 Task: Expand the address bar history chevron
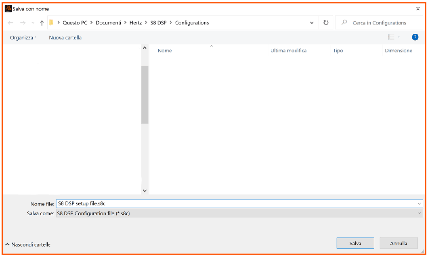(x=312, y=23)
